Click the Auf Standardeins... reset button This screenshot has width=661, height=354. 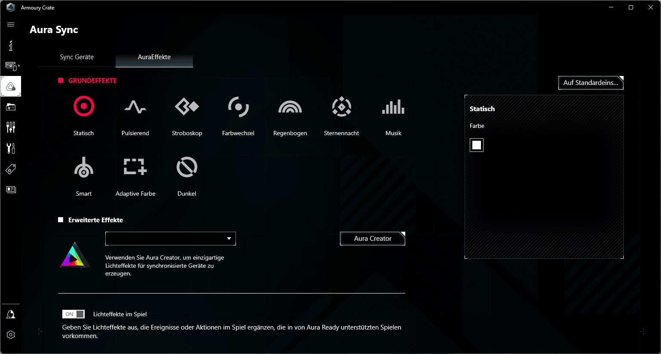tap(591, 83)
